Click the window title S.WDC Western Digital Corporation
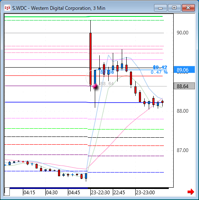The width and height of the screenshot is (199, 200). [59, 8]
